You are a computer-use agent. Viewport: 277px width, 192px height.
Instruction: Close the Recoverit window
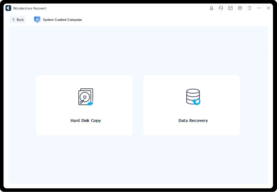coord(268,8)
